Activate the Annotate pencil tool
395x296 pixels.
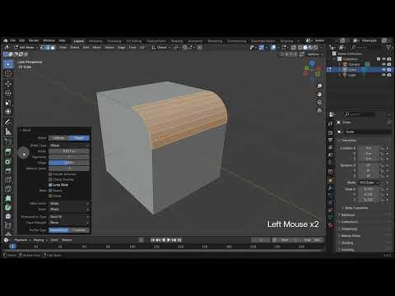[x=8, y=122]
